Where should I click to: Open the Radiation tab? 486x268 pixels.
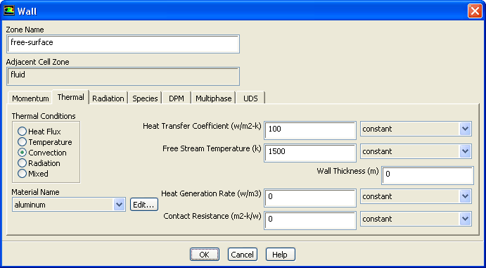[x=108, y=98]
